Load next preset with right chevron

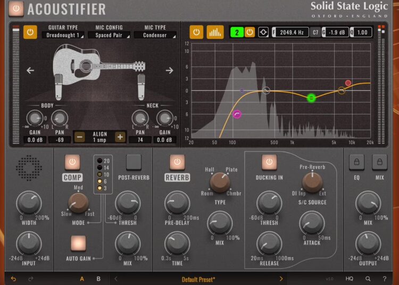281,279
